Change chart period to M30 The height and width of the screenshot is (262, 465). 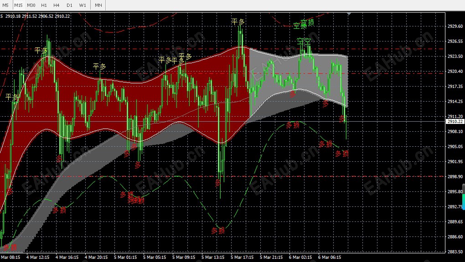click(x=31, y=5)
